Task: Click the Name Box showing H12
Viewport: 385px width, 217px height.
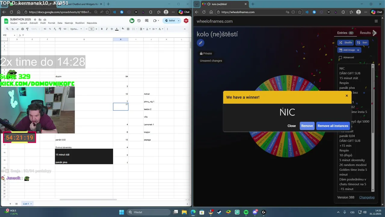Action: (x=9, y=35)
